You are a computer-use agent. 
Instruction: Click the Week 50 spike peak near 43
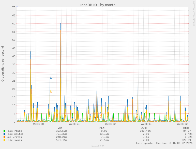tap(31, 52)
